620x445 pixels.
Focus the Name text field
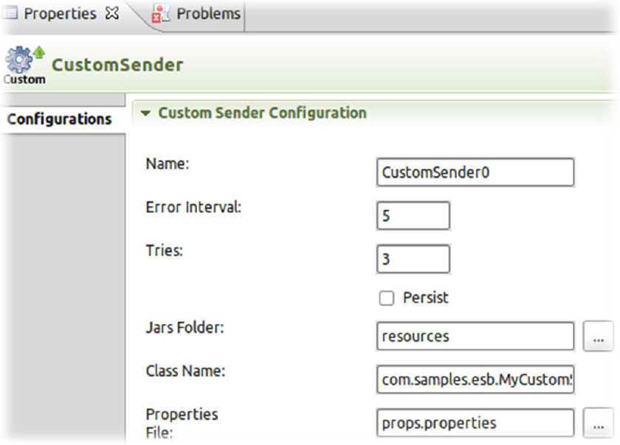click(x=474, y=173)
